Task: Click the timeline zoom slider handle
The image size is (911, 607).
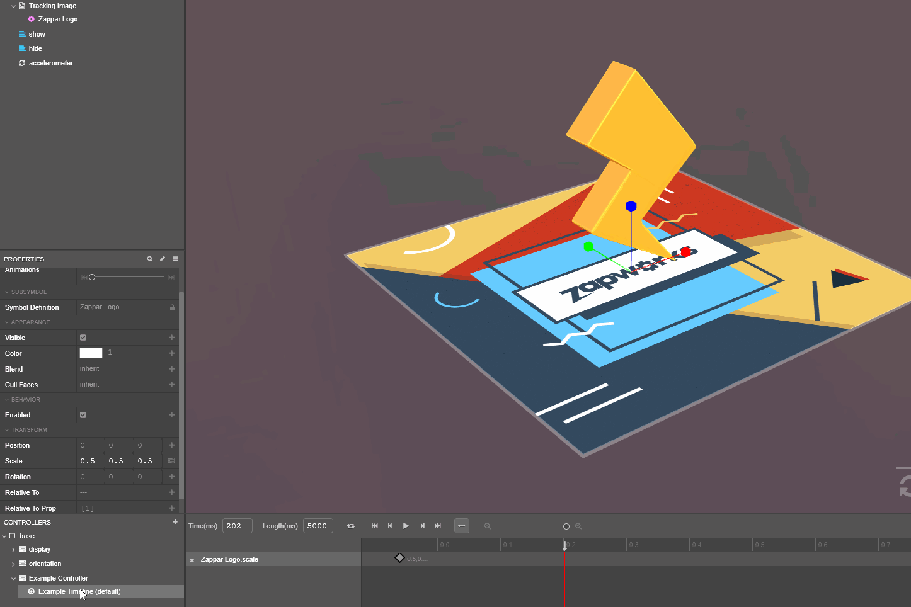Action: coord(566,526)
